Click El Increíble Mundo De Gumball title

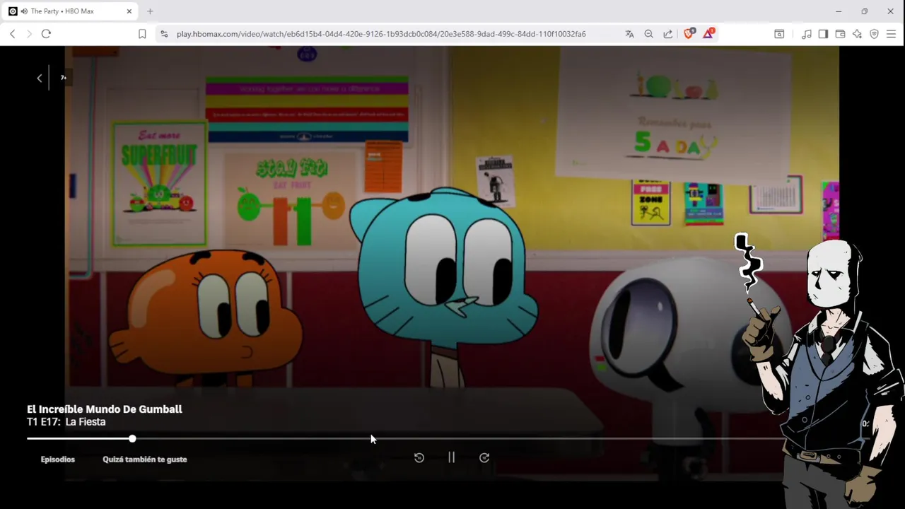pos(105,409)
